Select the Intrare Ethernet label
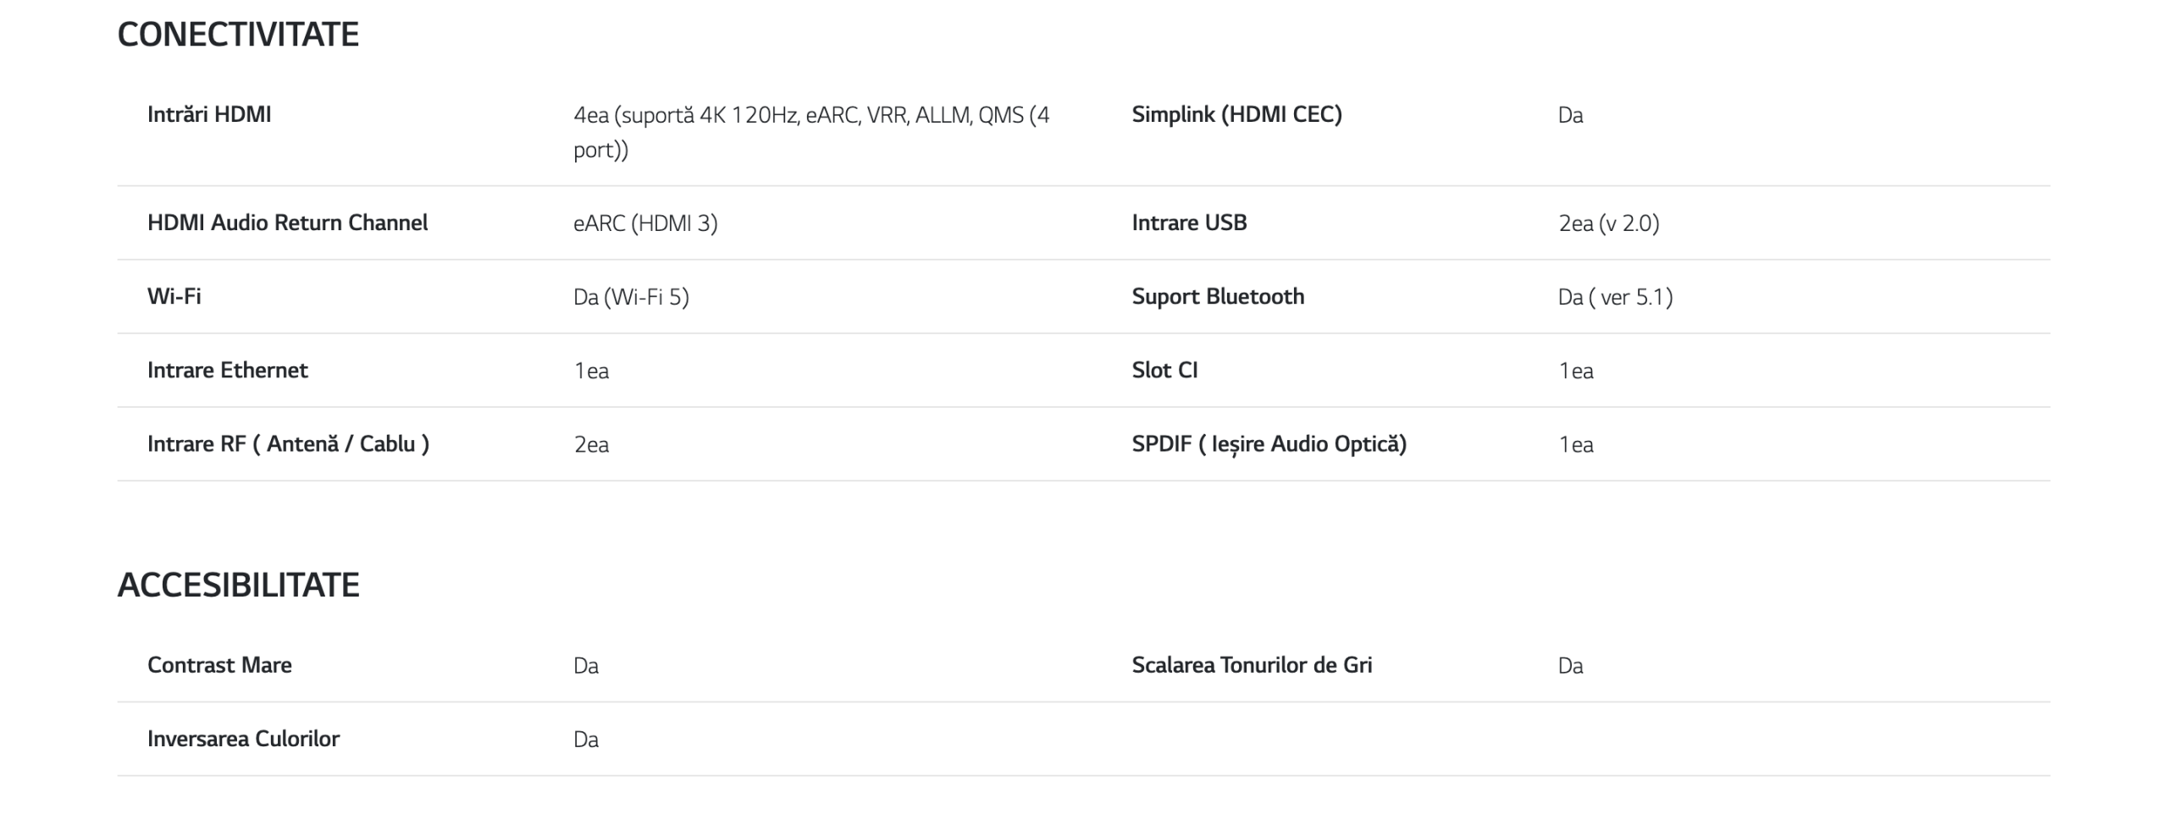Screen dimensions: 2168x814 (227, 370)
